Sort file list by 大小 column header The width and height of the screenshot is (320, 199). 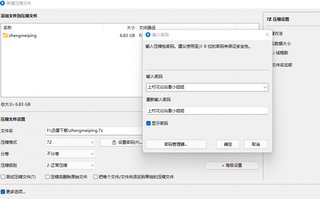point(120,28)
